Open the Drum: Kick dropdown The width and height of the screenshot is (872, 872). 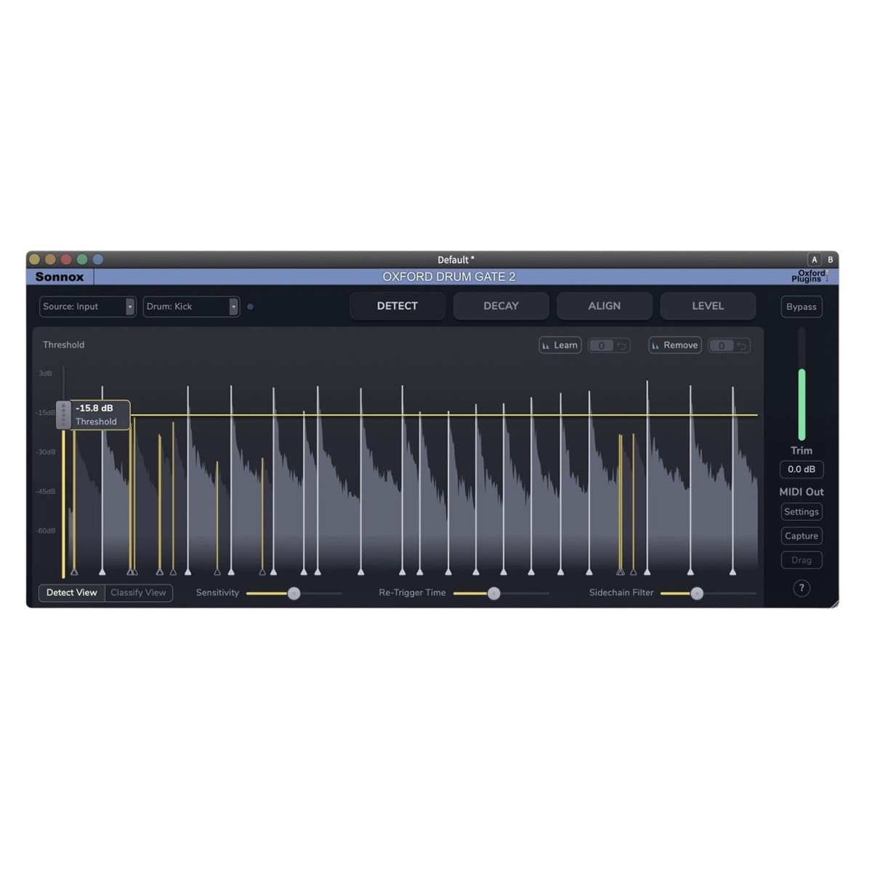click(191, 307)
